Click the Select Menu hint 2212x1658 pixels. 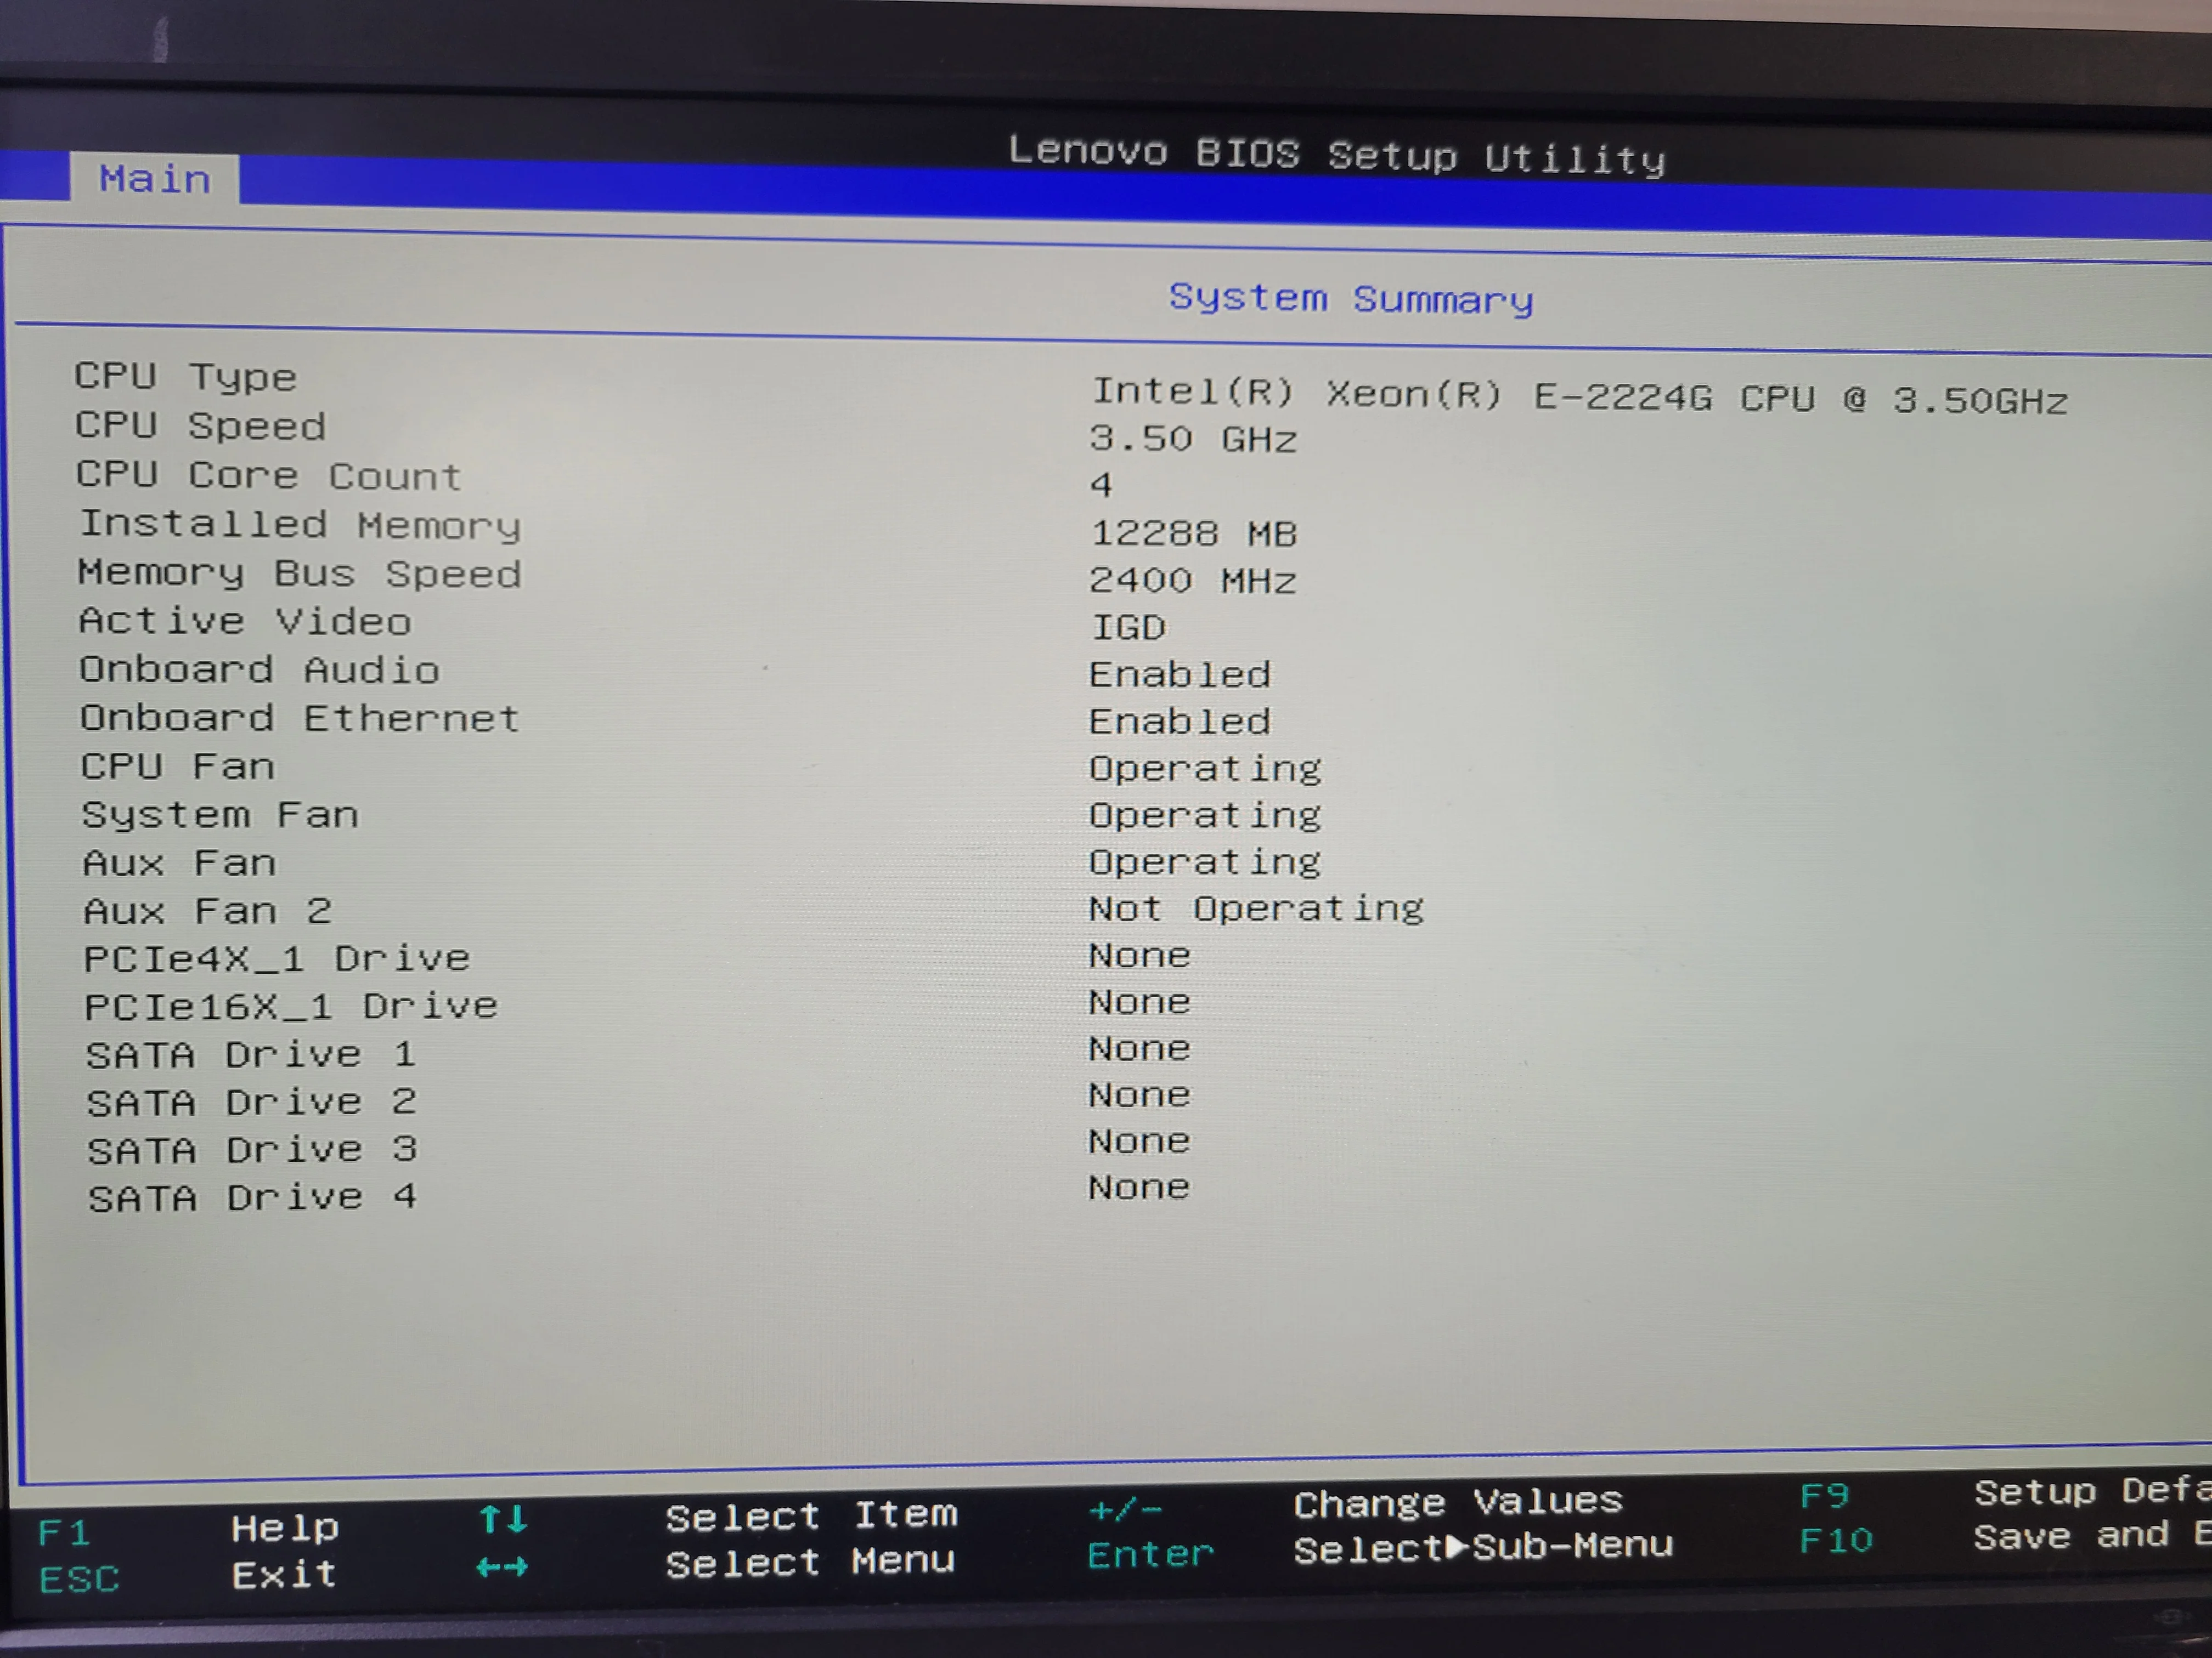811,1562
